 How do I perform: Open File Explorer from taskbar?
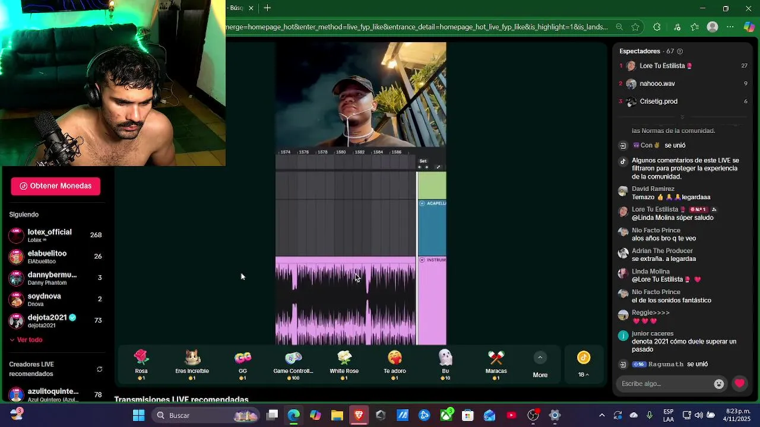pos(337,415)
